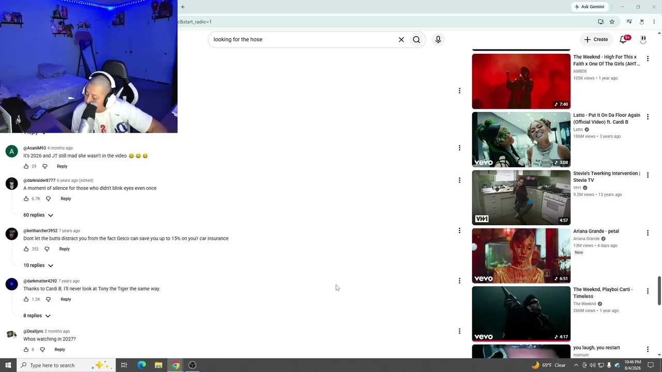This screenshot has height=372, width=662.
Task: Launch Microsoft Edge from taskbar
Action: 141,365
